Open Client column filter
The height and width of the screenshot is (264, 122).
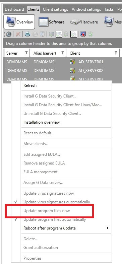point(116,53)
